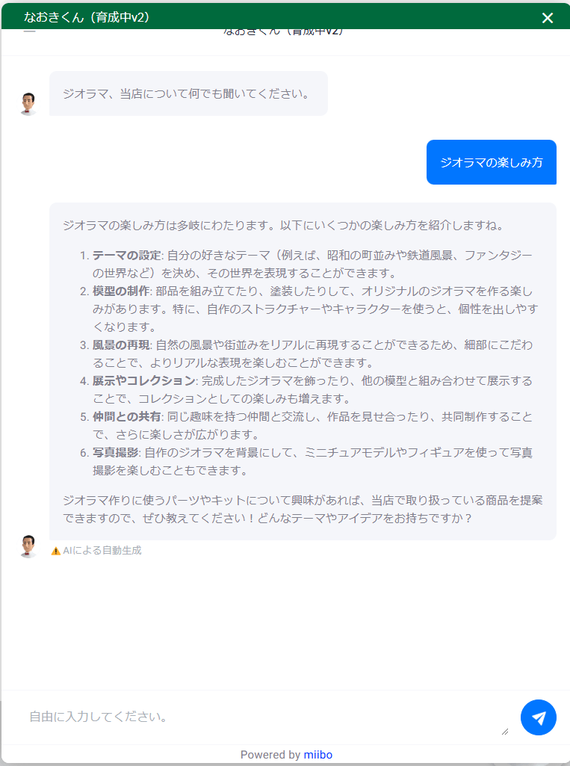Click the warning icon beside AIによる自動生成
Image resolution: width=570 pixels, height=766 pixels.
[55, 551]
